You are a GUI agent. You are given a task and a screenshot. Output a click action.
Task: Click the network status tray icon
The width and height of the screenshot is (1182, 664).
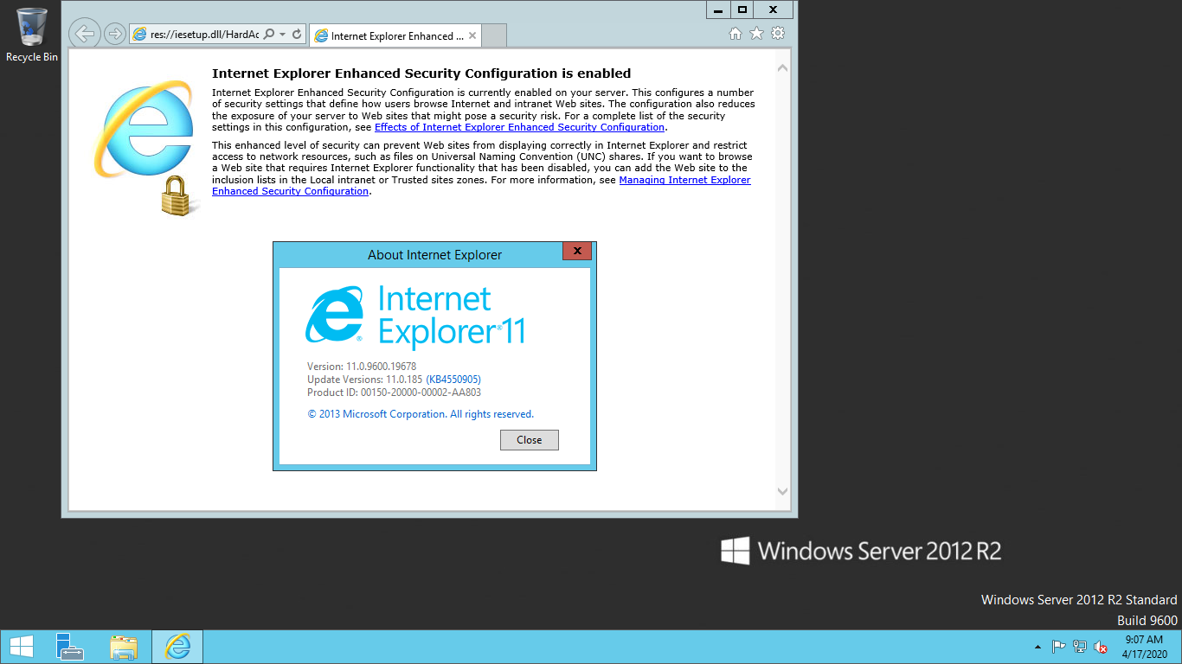click(1080, 647)
